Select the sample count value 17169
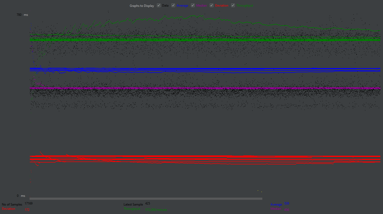The height and width of the screenshot is (214, 383). click(29, 203)
